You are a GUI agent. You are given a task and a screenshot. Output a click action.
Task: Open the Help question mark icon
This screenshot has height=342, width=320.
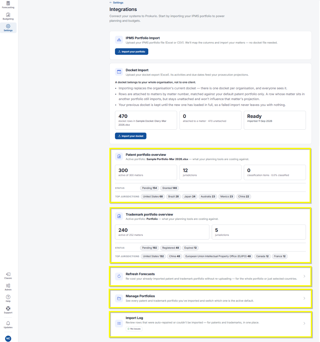click(x=8, y=299)
